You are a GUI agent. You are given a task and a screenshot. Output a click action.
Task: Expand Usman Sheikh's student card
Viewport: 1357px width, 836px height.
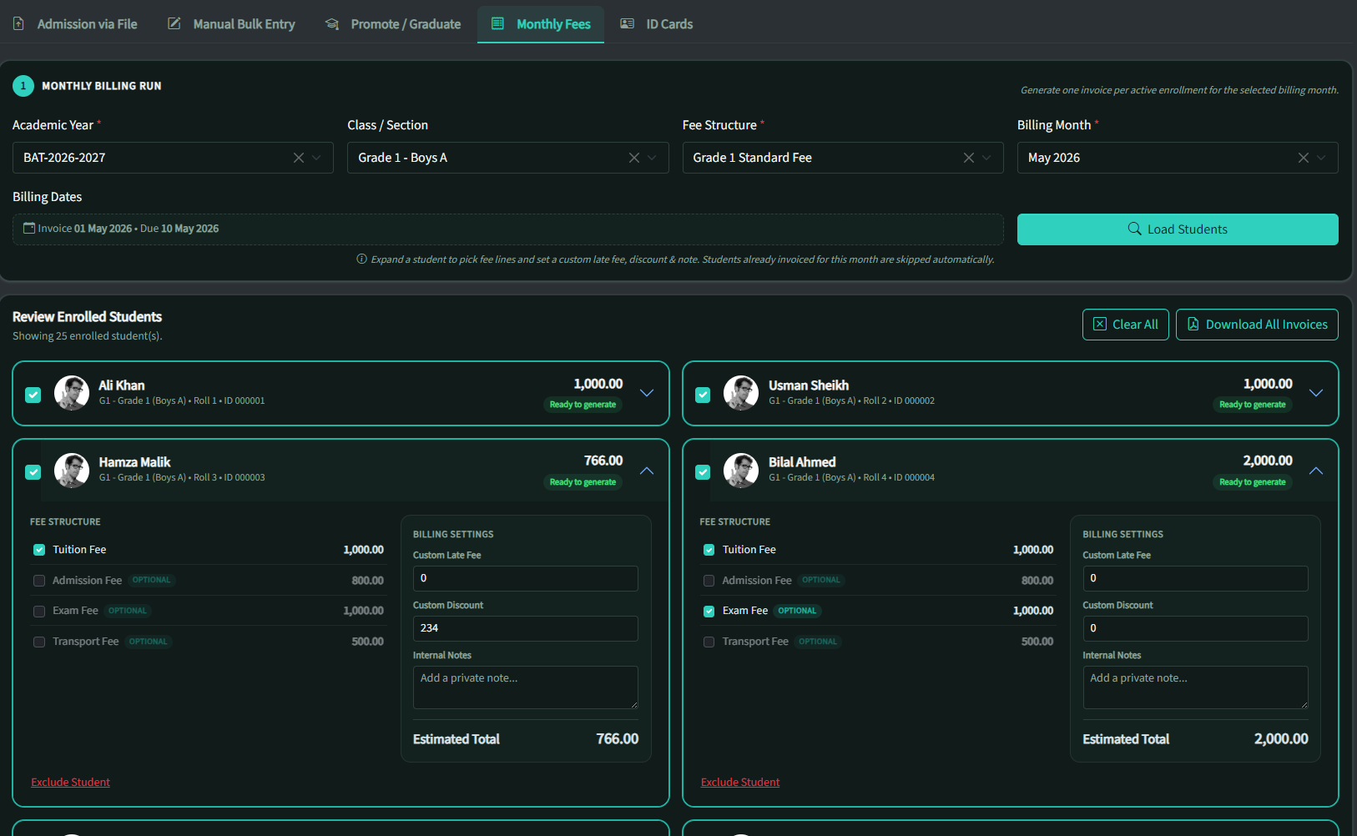point(1316,393)
